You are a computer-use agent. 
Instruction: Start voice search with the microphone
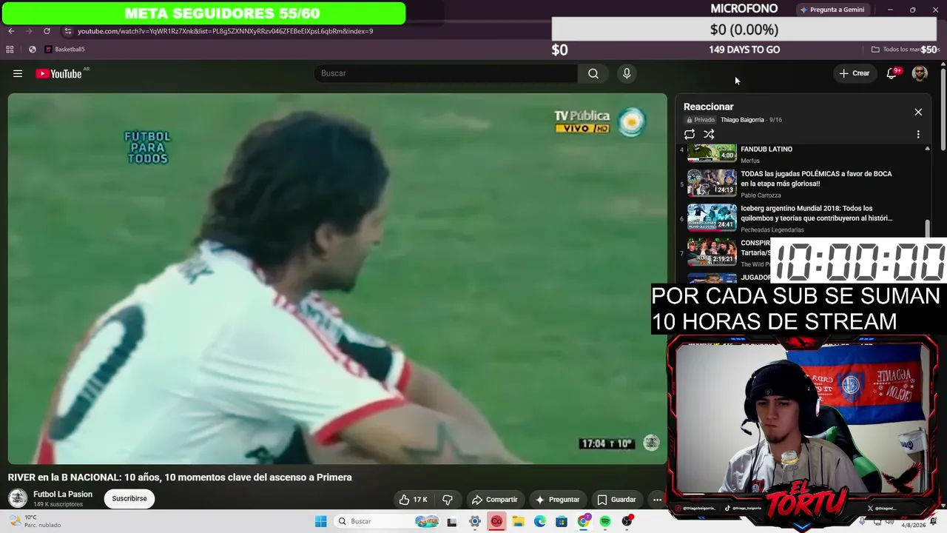627,73
